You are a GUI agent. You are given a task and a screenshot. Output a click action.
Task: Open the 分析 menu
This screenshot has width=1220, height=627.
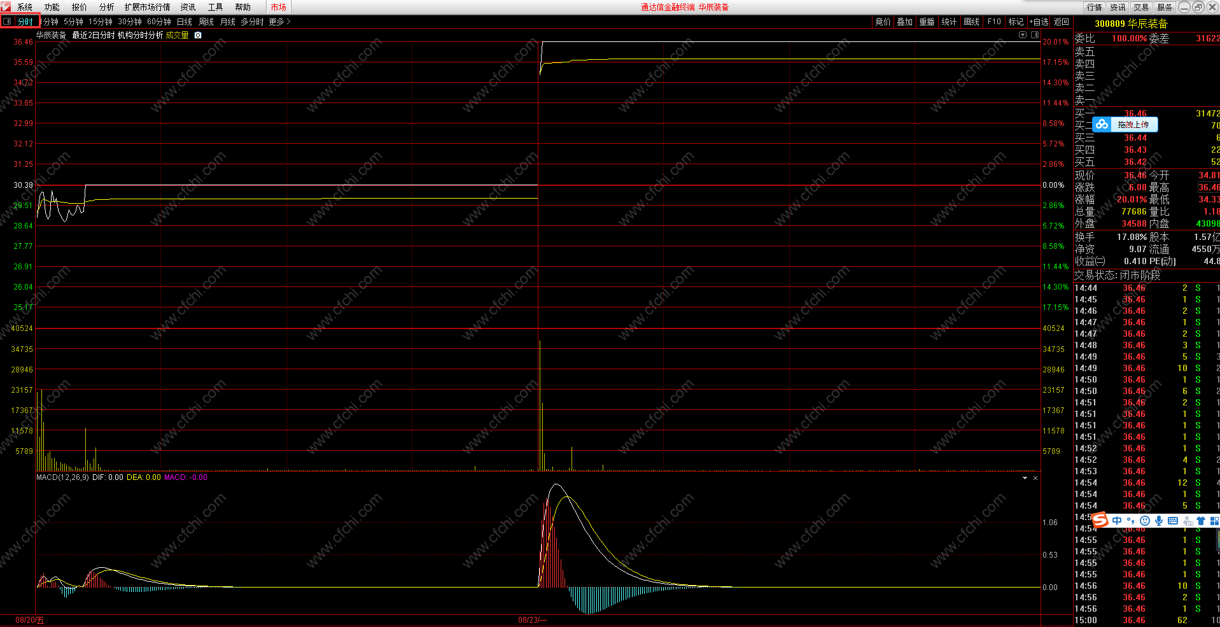[107, 7]
